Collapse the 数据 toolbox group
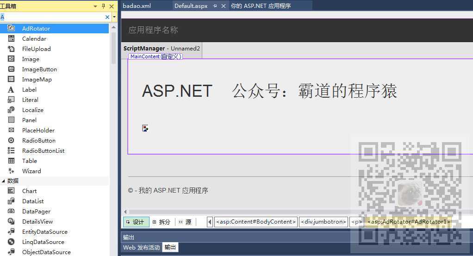473x256 pixels. 3,181
